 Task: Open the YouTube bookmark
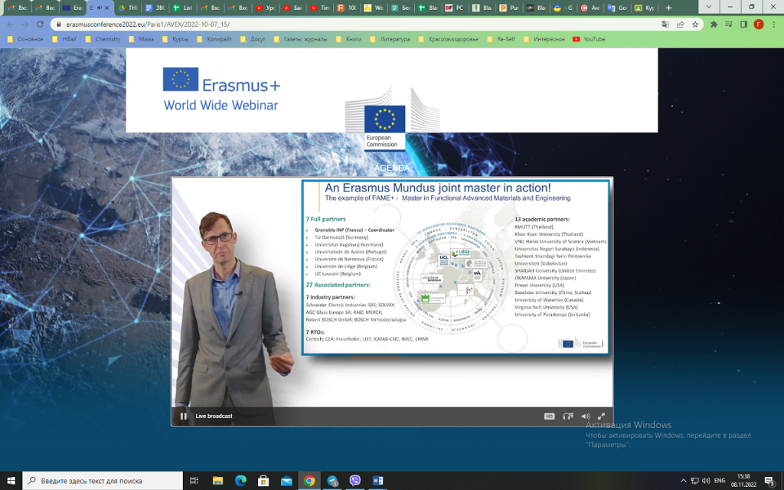(589, 39)
